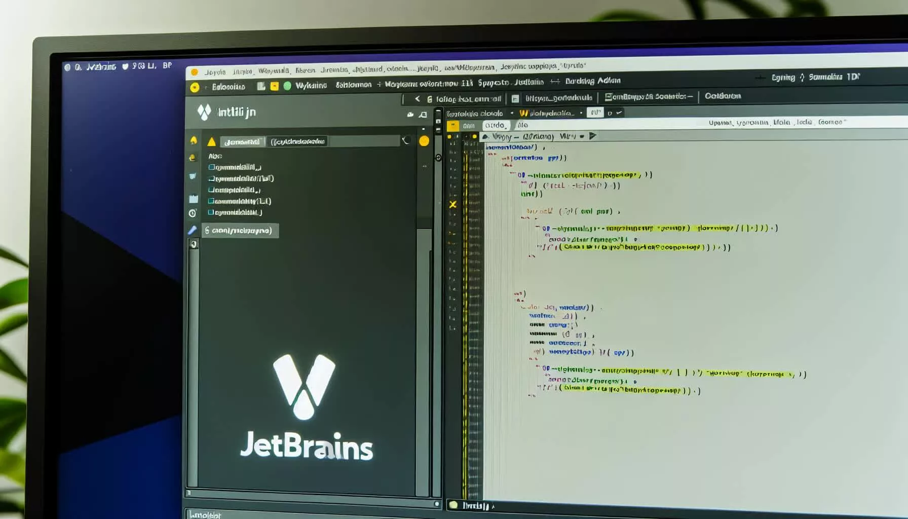Screen dimensions: 908x519
Task: Tick the first checkbox in the list below Abe
Action: point(211,167)
